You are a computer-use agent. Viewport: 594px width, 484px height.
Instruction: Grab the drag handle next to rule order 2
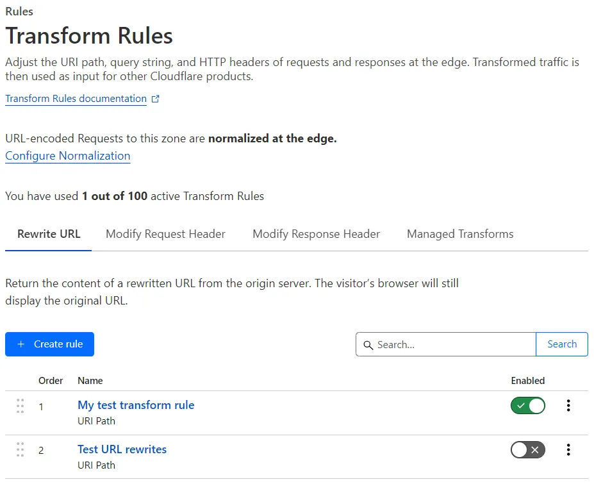(x=20, y=449)
